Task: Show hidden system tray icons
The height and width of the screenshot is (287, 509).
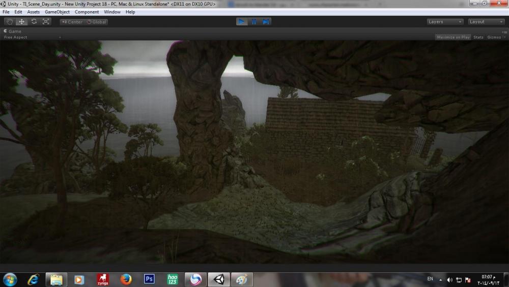Action: pos(440,279)
